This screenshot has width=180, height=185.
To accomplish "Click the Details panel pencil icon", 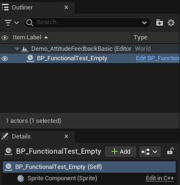I will (5, 136).
